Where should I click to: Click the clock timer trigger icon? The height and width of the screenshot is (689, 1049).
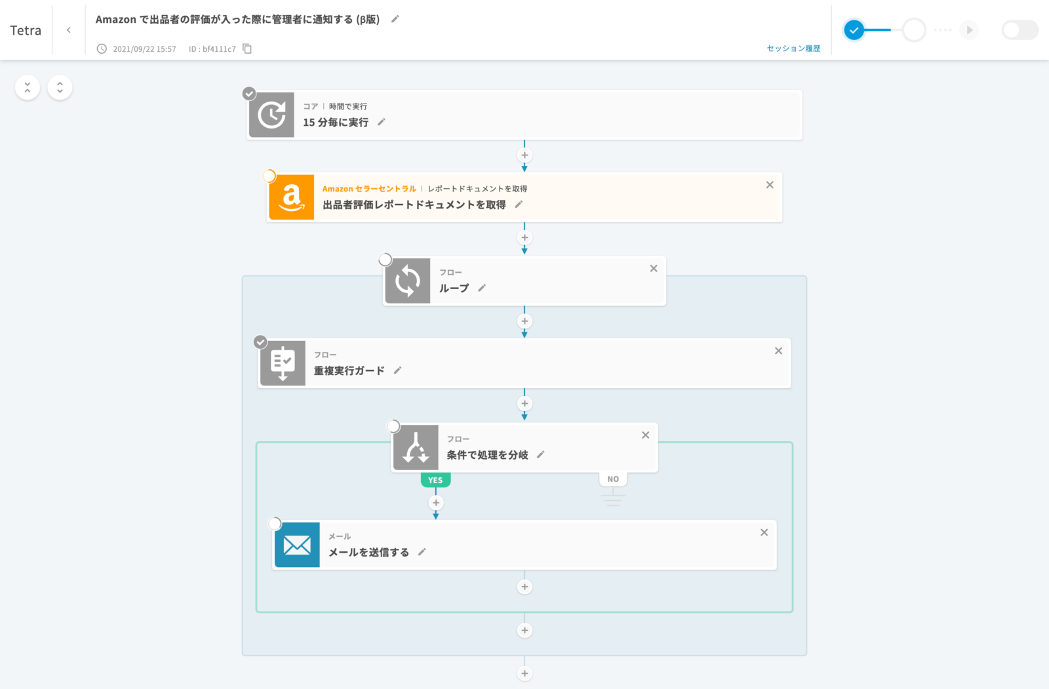(271, 115)
